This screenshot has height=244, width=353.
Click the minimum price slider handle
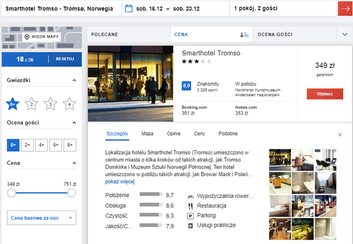11,193
